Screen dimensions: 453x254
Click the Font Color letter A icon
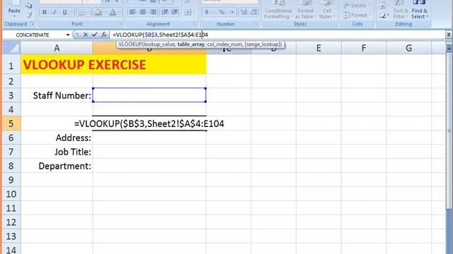click(x=113, y=12)
